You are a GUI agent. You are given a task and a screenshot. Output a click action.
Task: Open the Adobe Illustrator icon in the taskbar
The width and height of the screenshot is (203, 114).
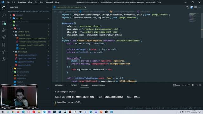[70, 112]
